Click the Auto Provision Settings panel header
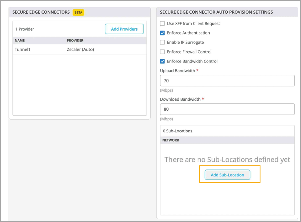The width and height of the screenshot is (301, 222). pos(216,12)
